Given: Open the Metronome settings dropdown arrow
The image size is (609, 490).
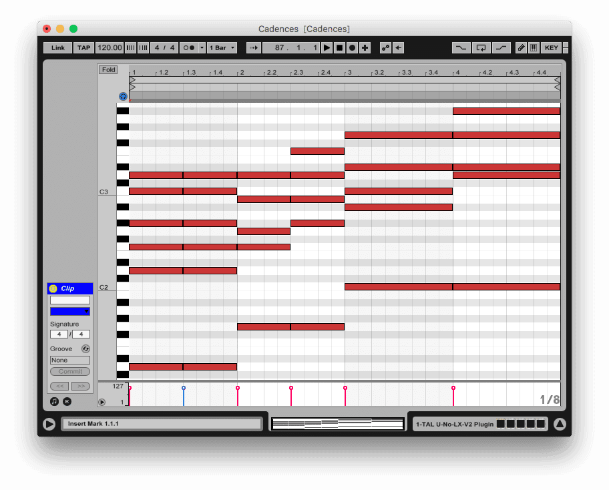Looking at the screenshot, I should pyautogui.click(x=202, y=48).
